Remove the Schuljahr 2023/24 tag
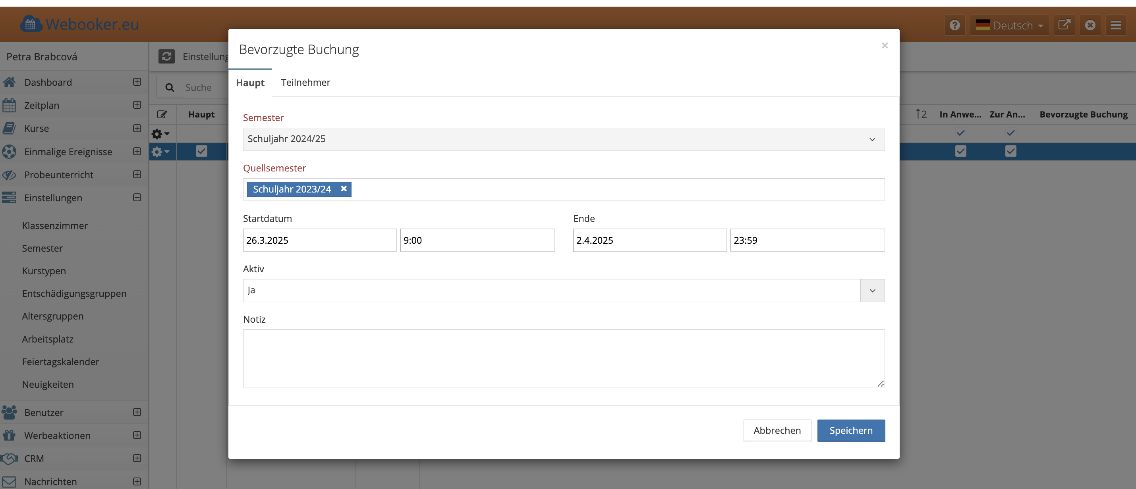Screen dimensions: 1136x489 point(344,189)
